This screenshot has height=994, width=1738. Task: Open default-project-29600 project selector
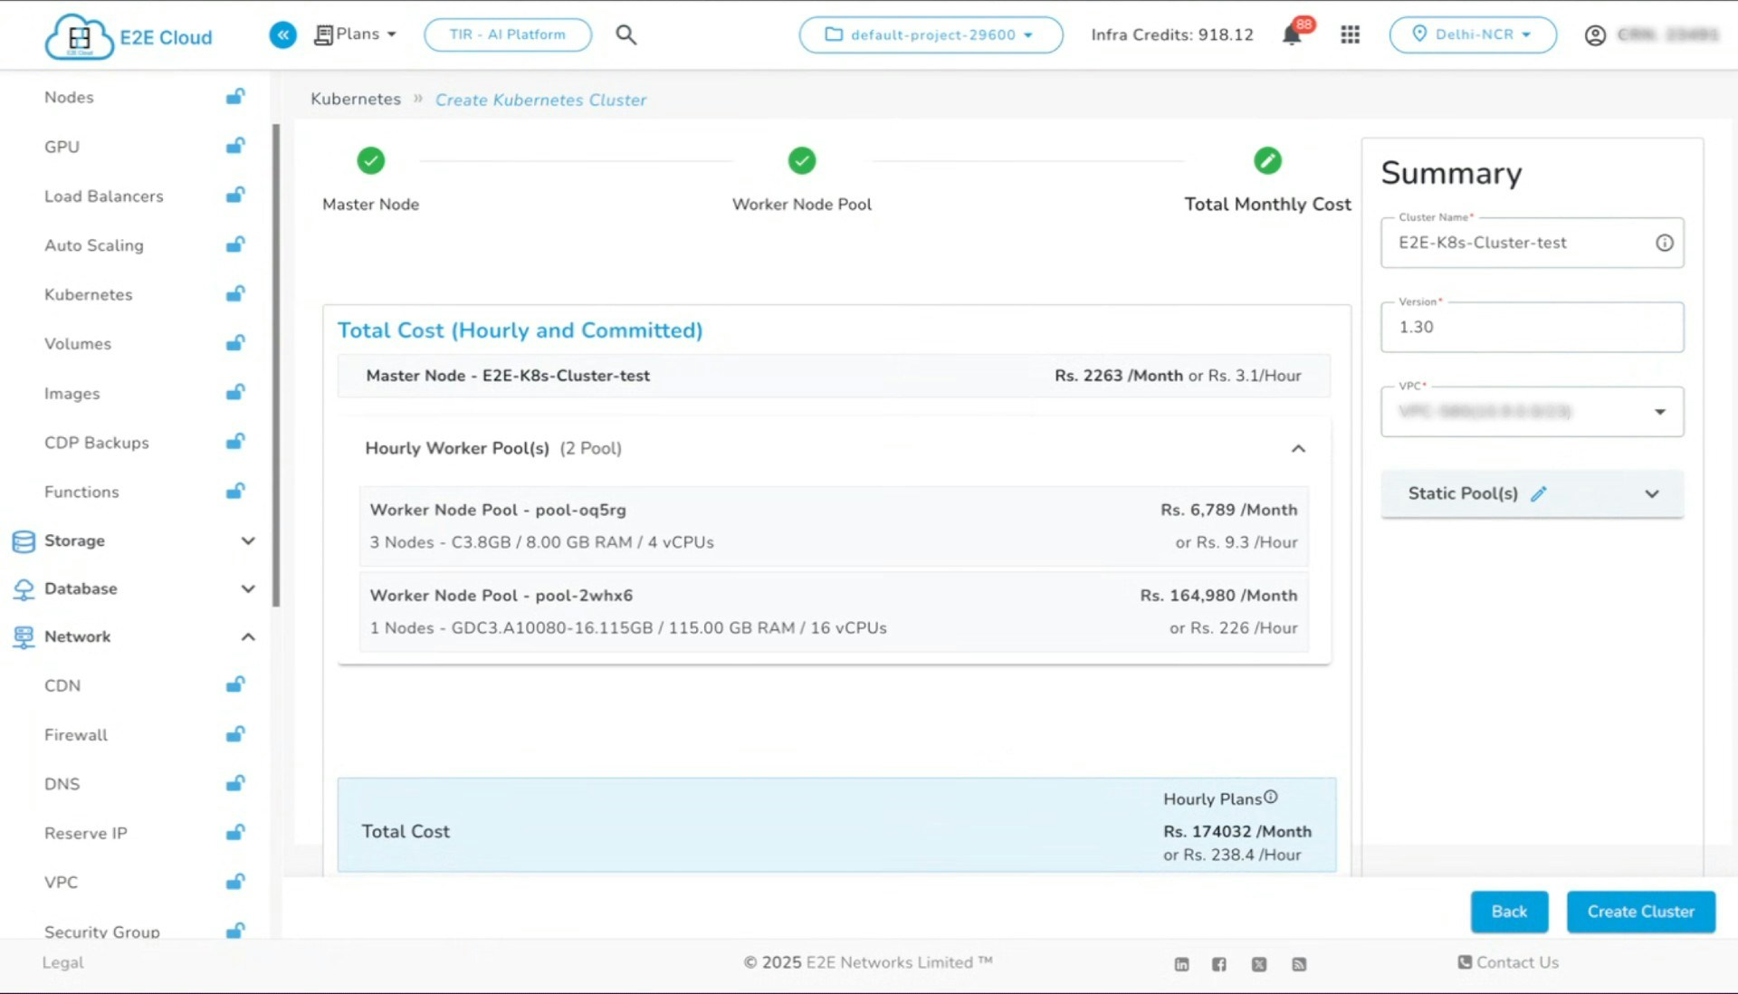(931, 34)
